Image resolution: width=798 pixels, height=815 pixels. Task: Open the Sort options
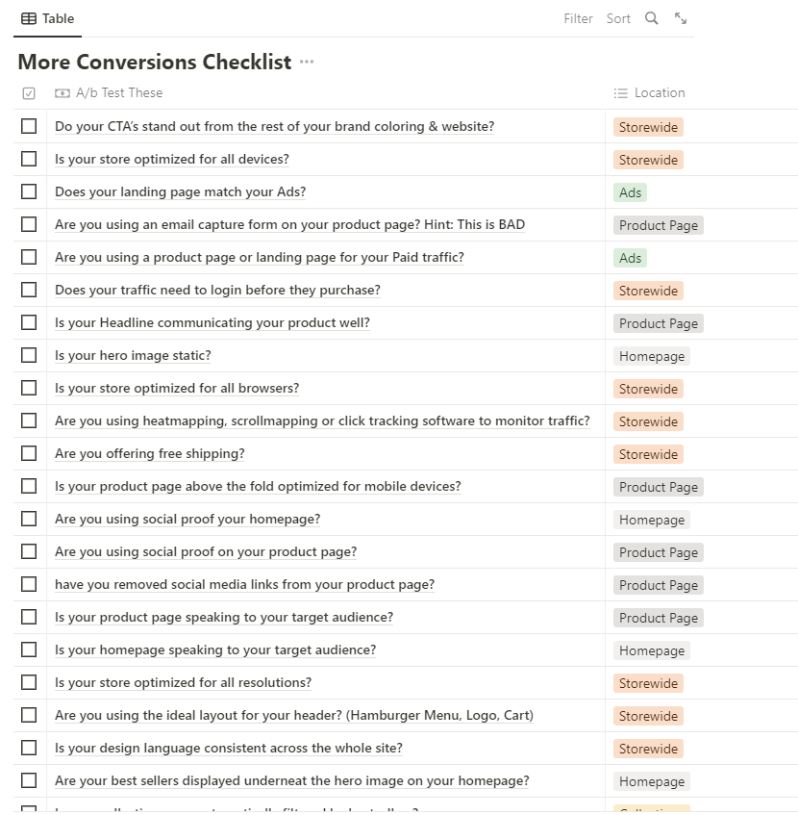coord(618,18)
